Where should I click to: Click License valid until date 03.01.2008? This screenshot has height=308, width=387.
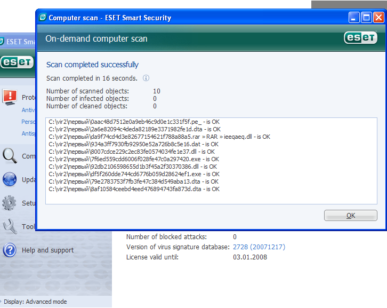[250, 257]
